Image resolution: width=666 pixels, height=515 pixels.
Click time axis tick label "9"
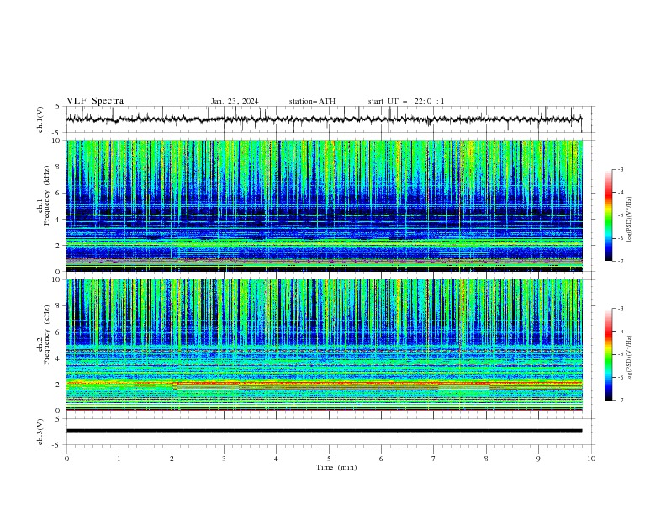538,459
